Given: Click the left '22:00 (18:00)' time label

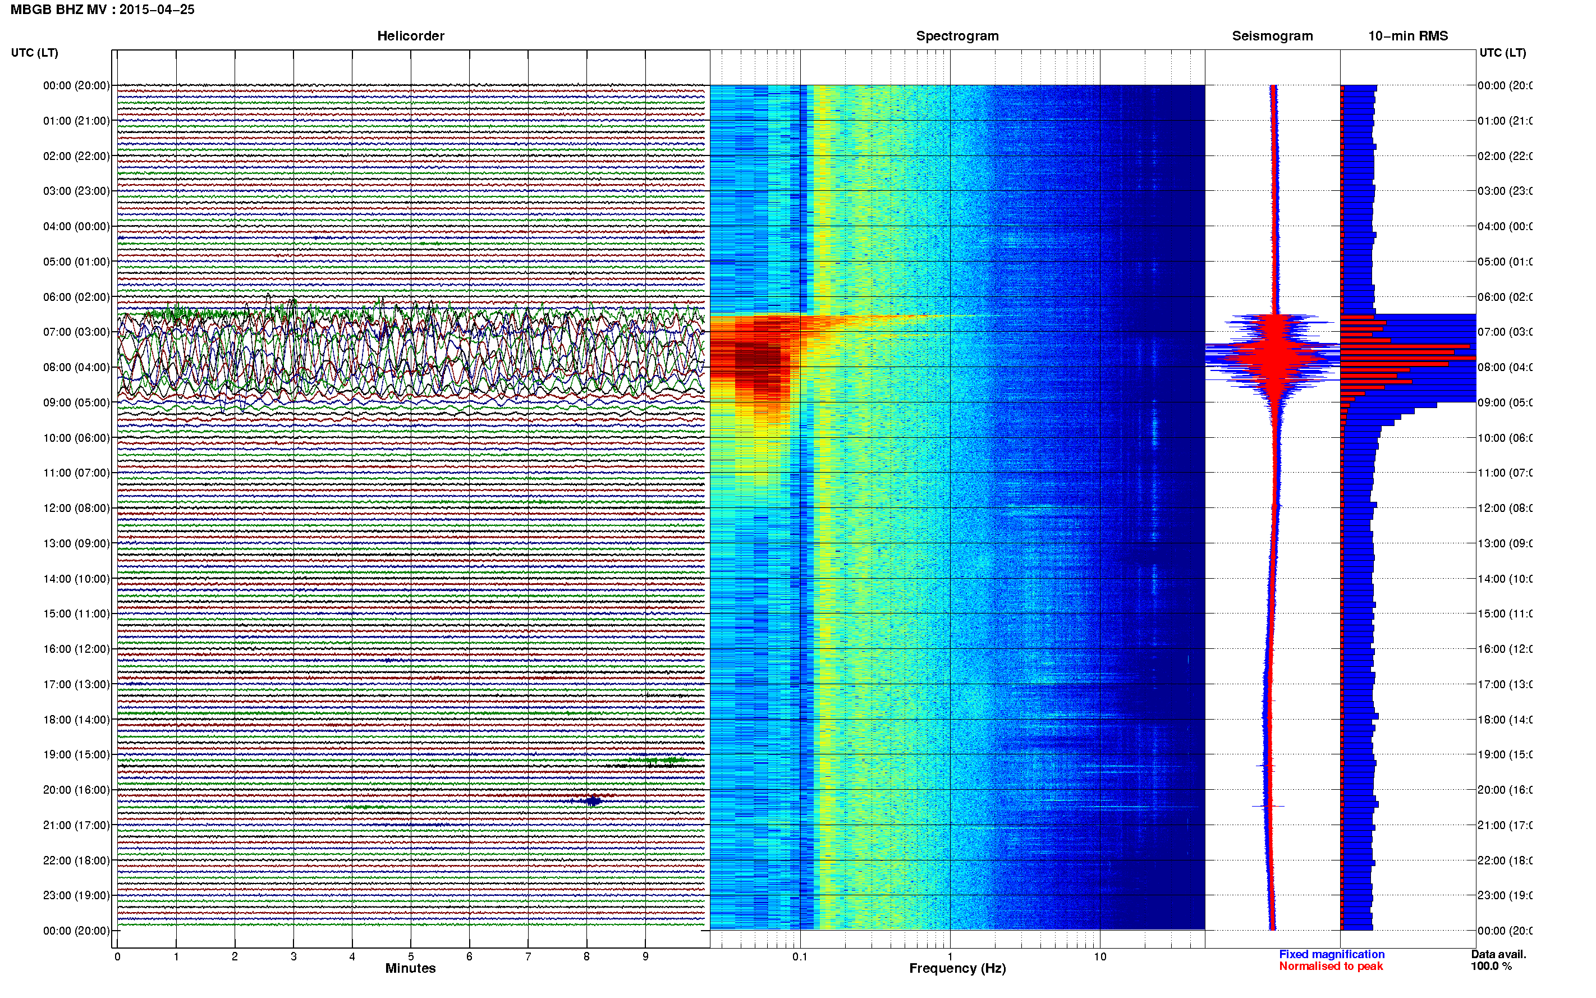Looking at the screenshot, I should pyautogui.click(x=76, y=860).
